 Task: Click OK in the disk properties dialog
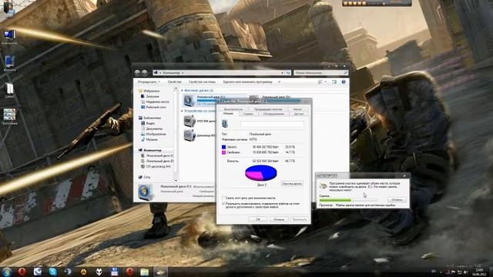click(x=258, y=219)
